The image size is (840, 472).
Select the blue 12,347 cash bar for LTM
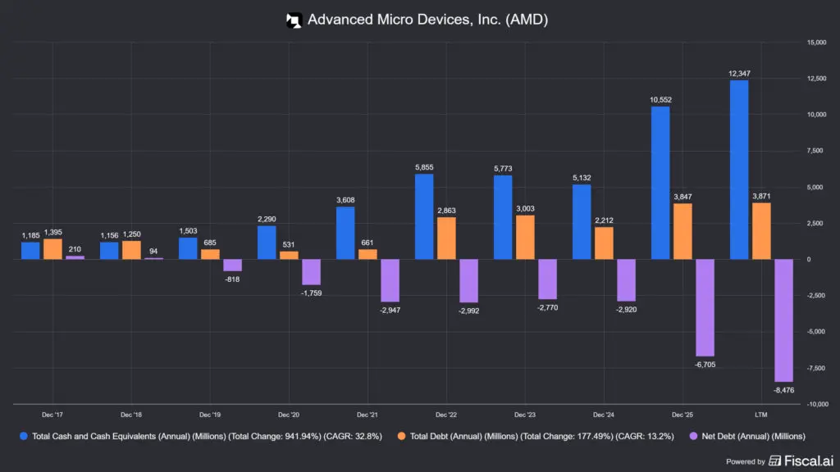(x=739, y=170)
